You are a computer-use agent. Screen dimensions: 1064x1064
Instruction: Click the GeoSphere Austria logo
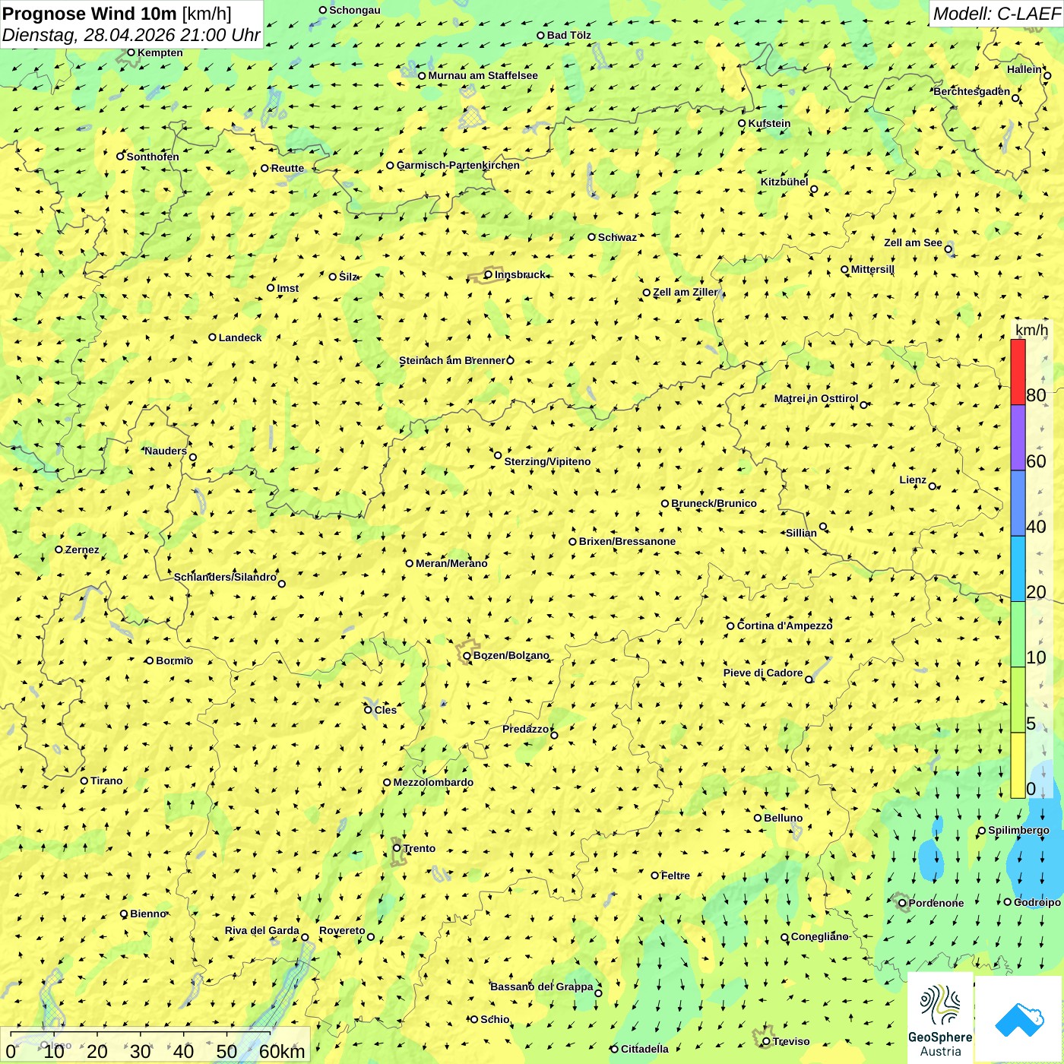click(x=940, y=1018)
